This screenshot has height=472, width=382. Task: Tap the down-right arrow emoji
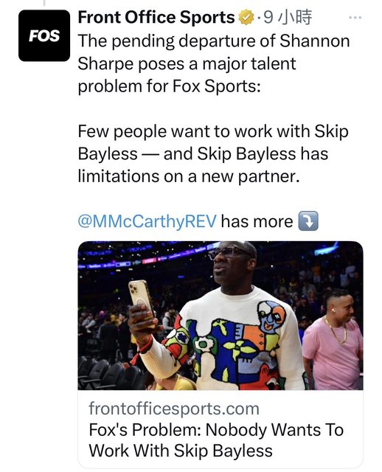pyautogui.click(x=308, y=221)
